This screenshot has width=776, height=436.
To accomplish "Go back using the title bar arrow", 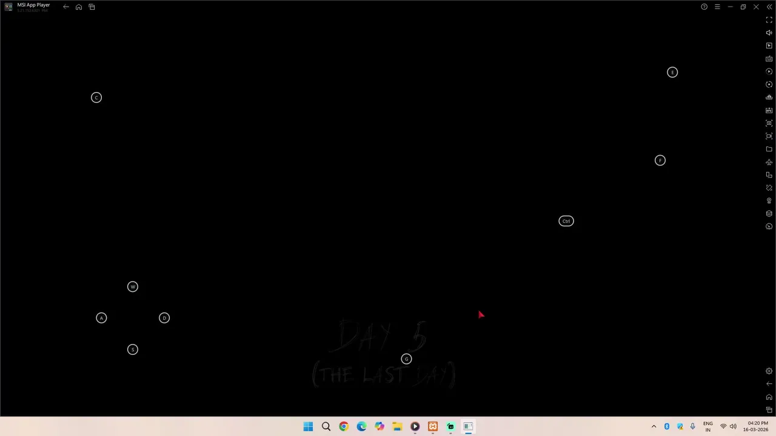I will pos(66,7).
